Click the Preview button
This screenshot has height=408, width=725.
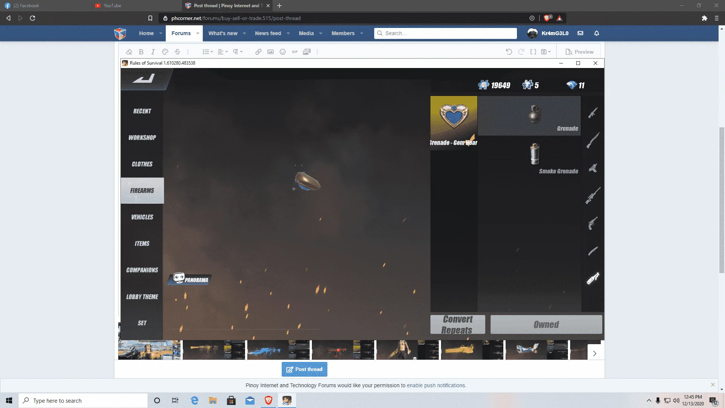(580, 52)
